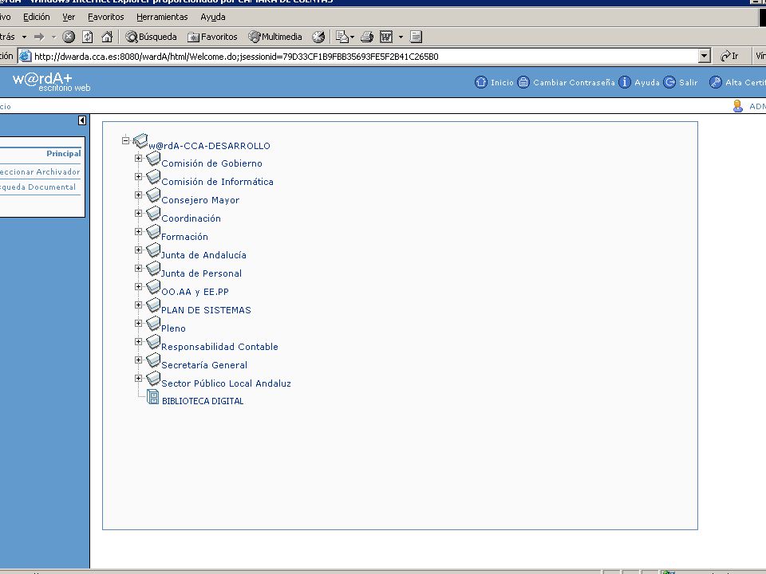Screen dimensions: 766x574
Task: Expand the Comisión de Gobierno node
Action: click(138, 158)
